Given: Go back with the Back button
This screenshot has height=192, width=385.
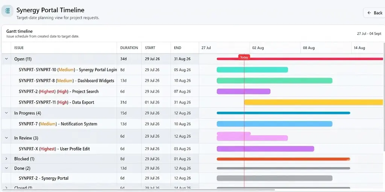Looking at the screenshot, I should pos(375,13).
